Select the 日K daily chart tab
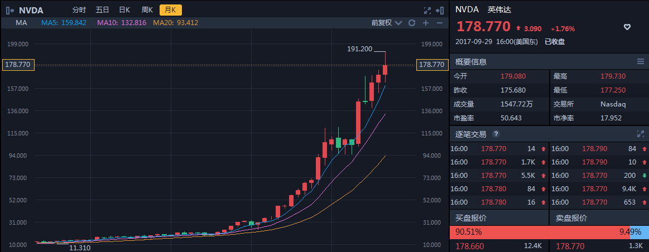The height and width of the screenshot is (252, 649). coord(124,10)
